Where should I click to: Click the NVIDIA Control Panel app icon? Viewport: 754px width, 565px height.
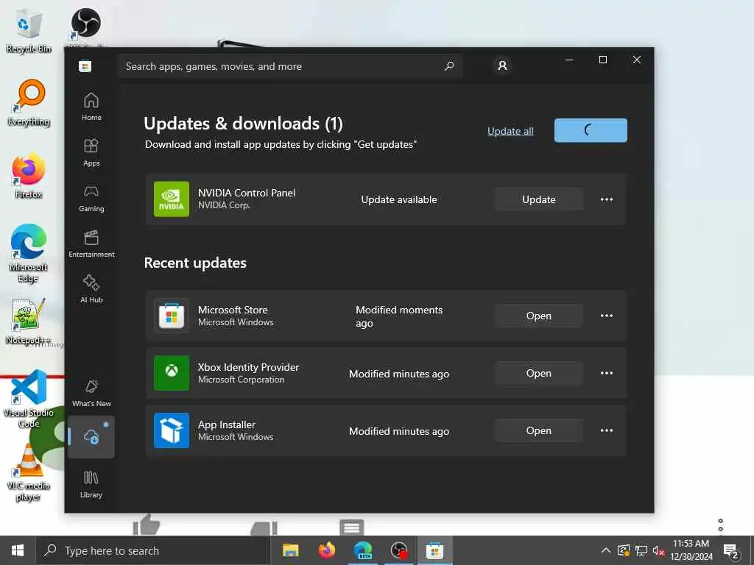click(172, 199)
